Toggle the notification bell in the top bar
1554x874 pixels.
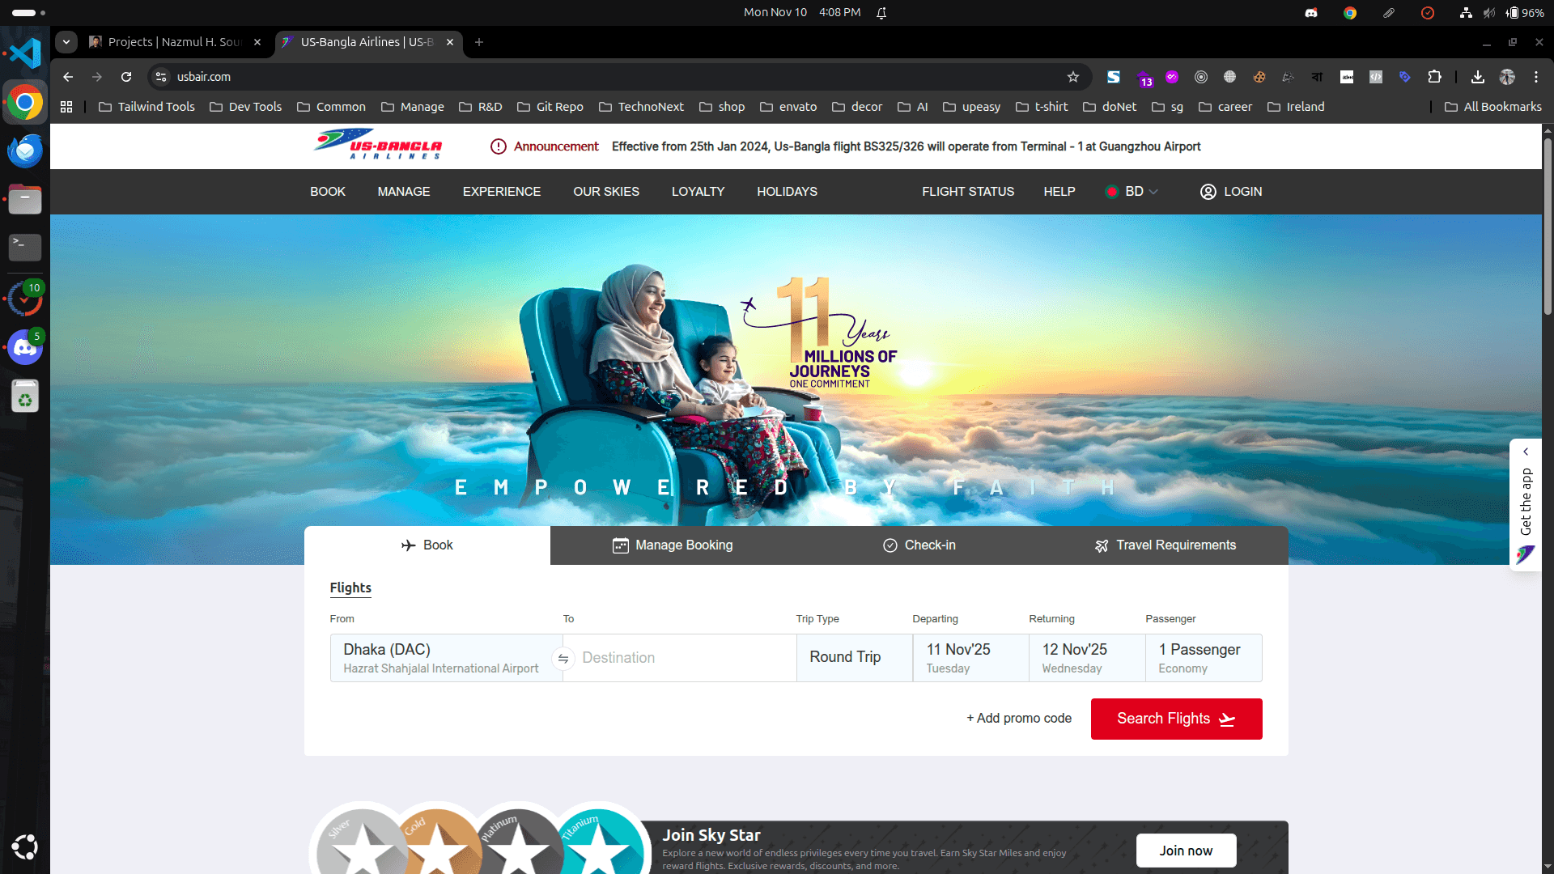pyautogui.click(x=881, y=12)
